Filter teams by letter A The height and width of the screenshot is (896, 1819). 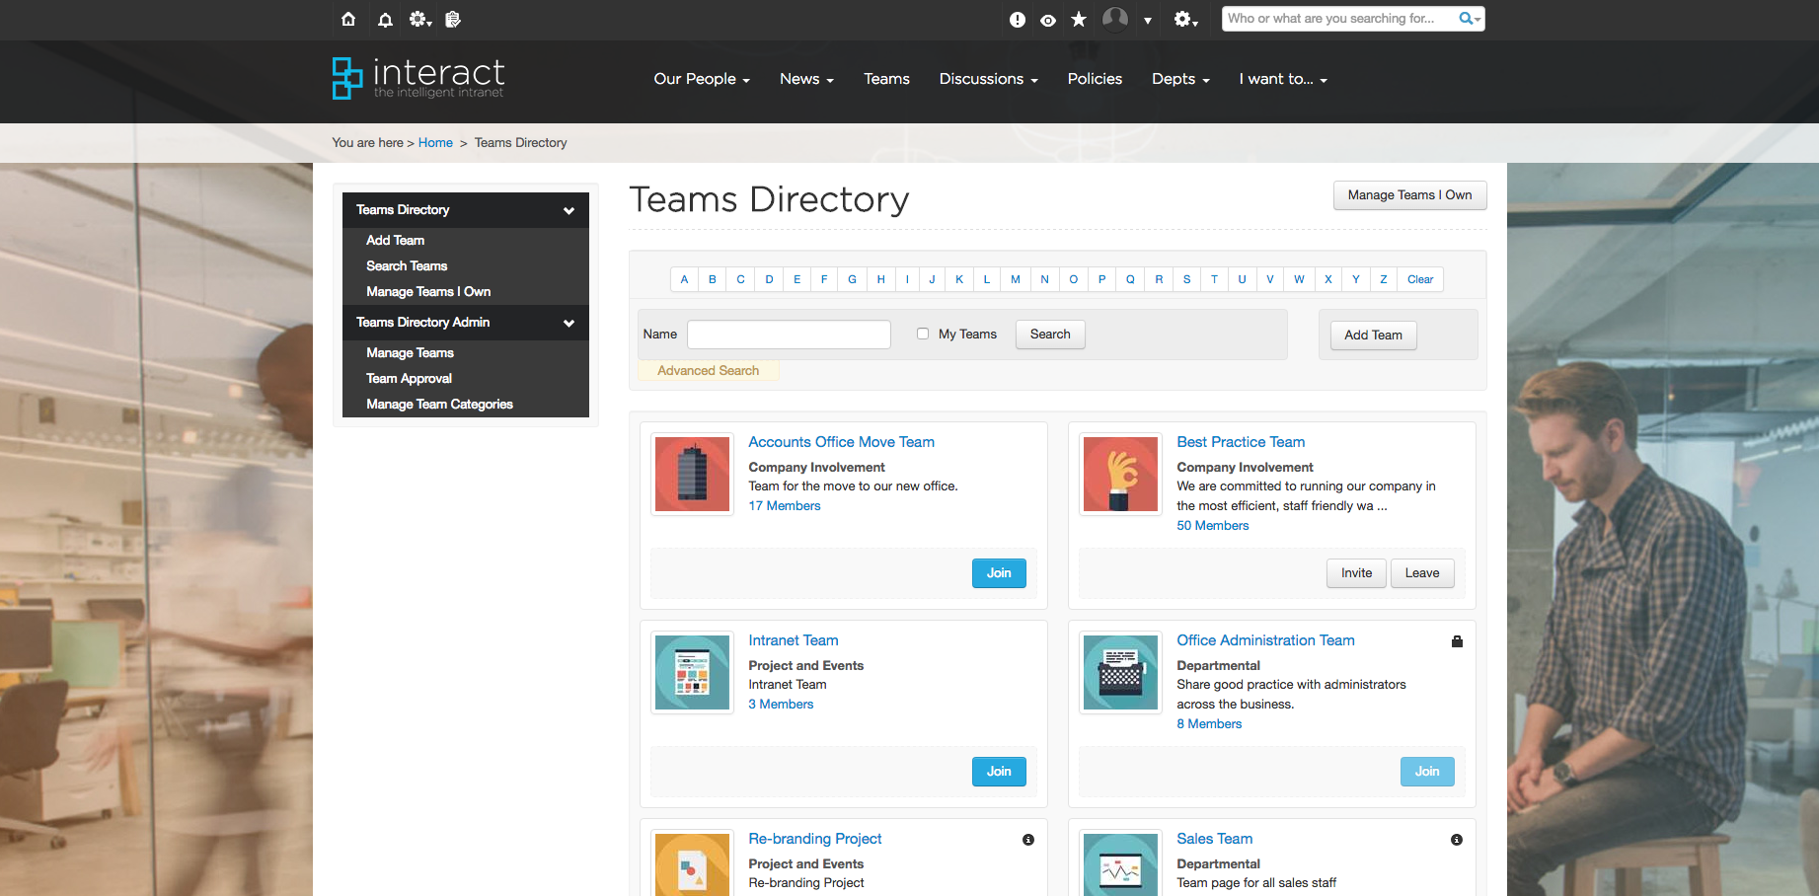point(684,279)
